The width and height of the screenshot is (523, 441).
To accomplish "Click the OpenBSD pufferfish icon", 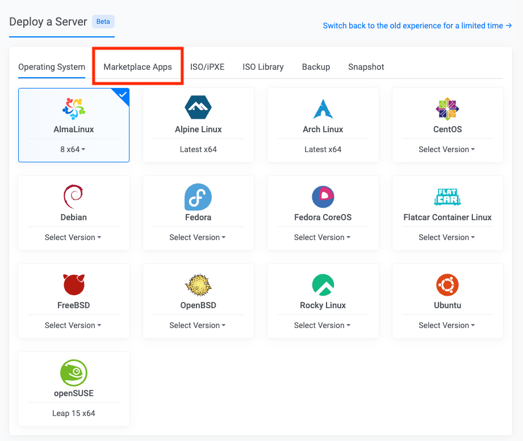I will 198,285.
